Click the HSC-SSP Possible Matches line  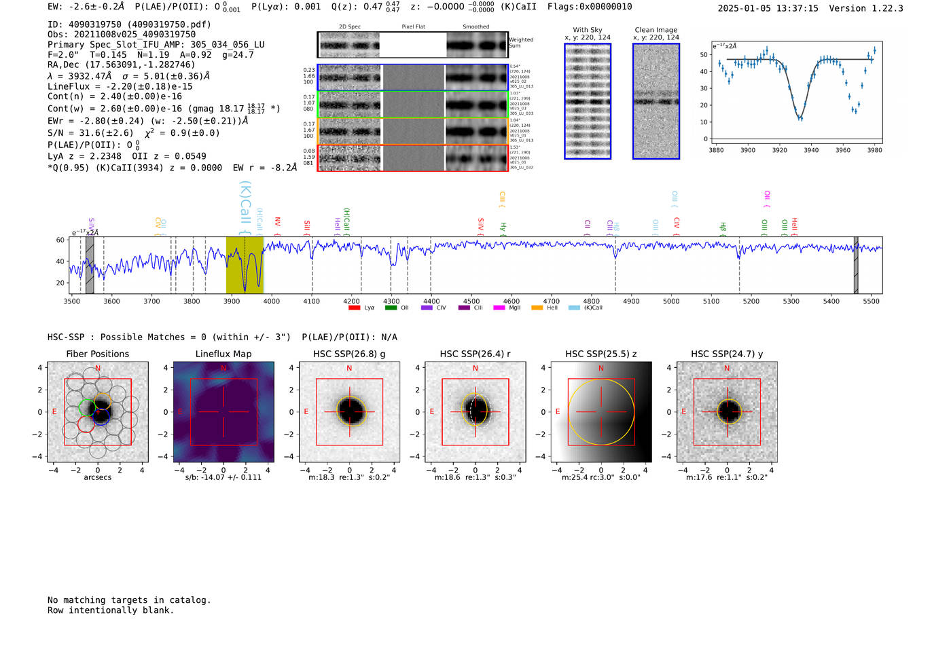(x=222, y=337)
